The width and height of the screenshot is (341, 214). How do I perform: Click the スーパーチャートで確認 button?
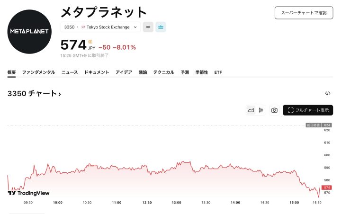[x=304, y=13]
